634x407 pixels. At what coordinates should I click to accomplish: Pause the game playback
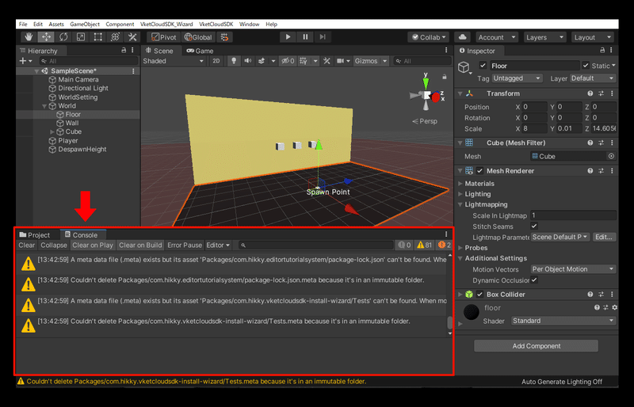coord(305,37)
